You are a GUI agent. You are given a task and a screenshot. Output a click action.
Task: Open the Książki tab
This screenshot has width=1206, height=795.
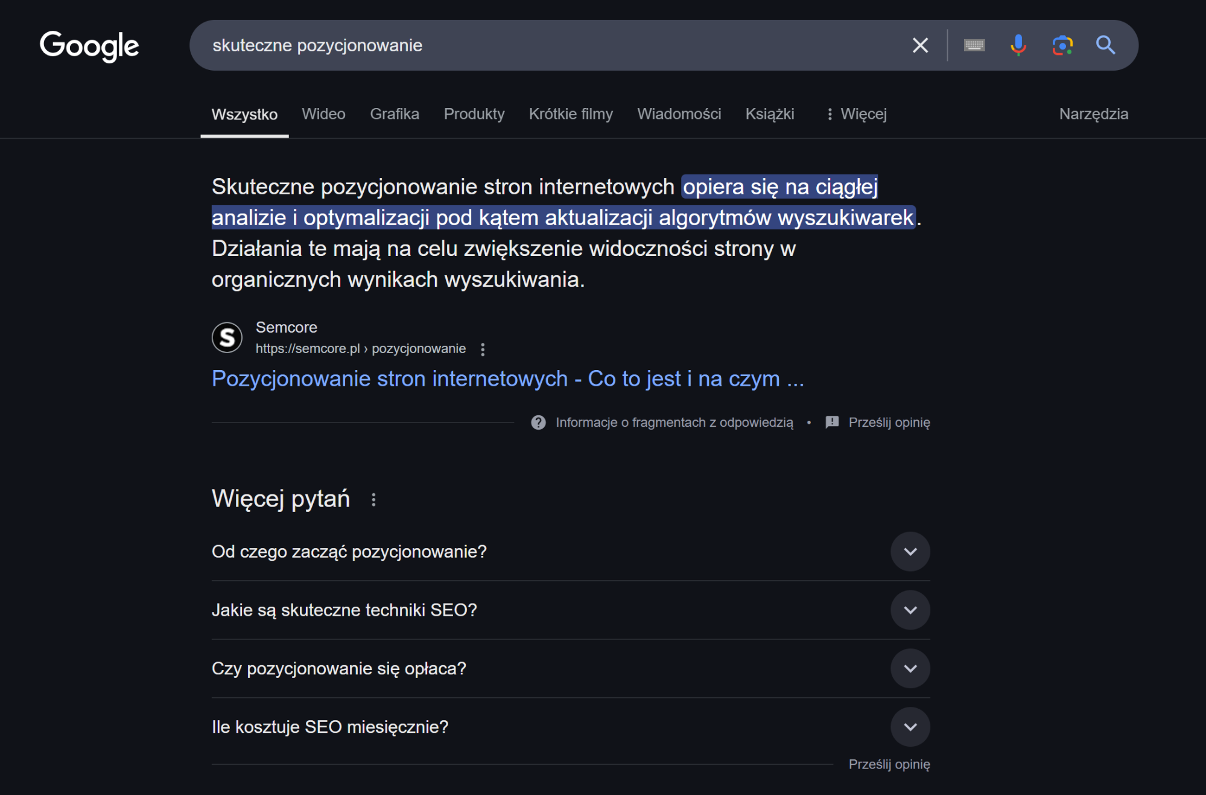point(769,114)
